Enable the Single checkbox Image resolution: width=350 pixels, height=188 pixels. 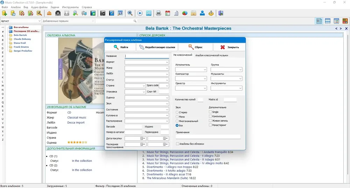click(x=210, y=112)
